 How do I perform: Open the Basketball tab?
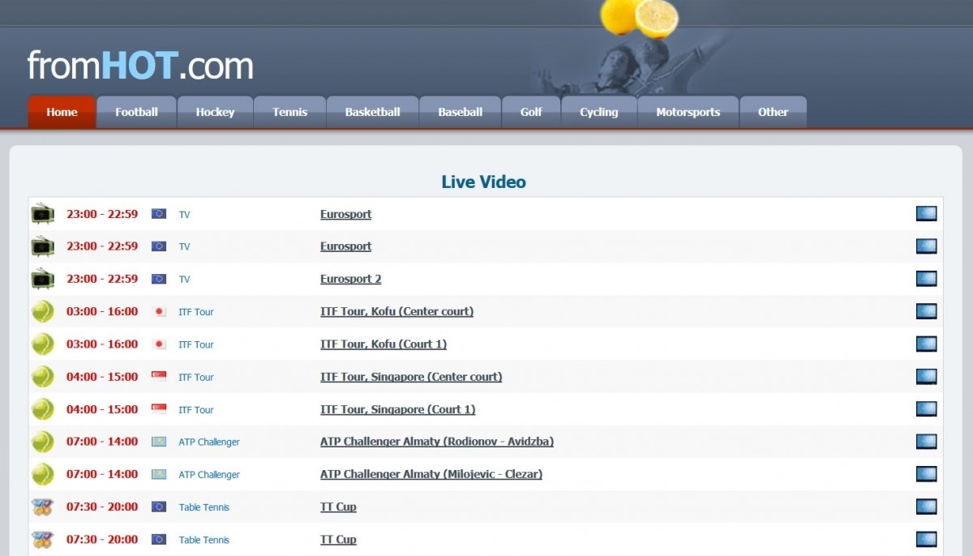tap(372, 112)
